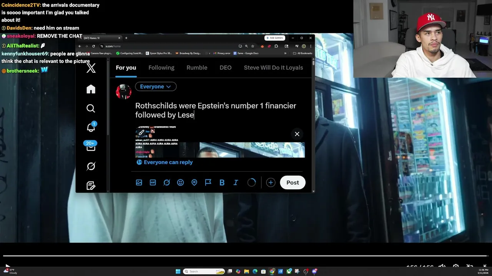Open a new browser tab

point(126,38)
